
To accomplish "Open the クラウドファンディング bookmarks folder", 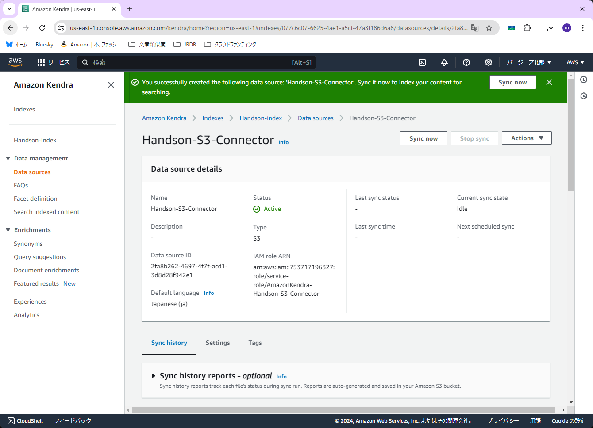I will (x=230, y=44).
